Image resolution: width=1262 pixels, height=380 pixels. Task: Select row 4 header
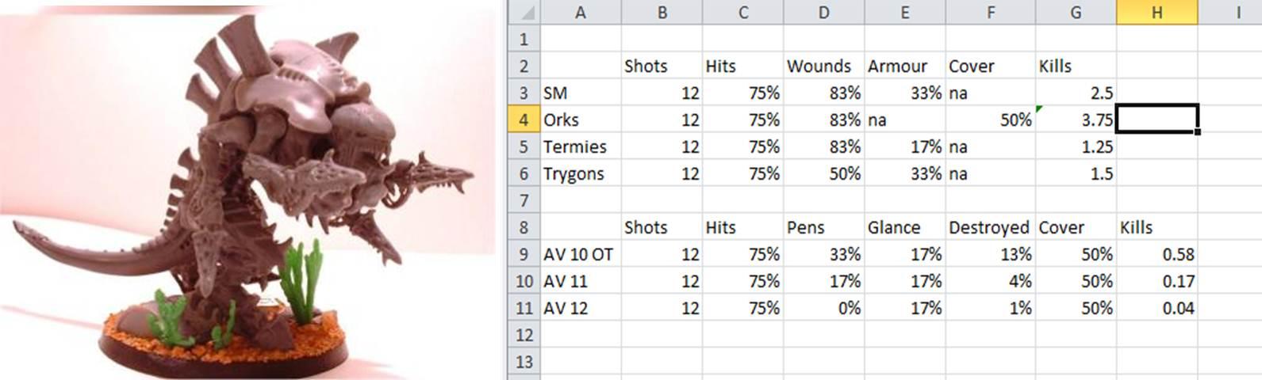tap(524, 120)
